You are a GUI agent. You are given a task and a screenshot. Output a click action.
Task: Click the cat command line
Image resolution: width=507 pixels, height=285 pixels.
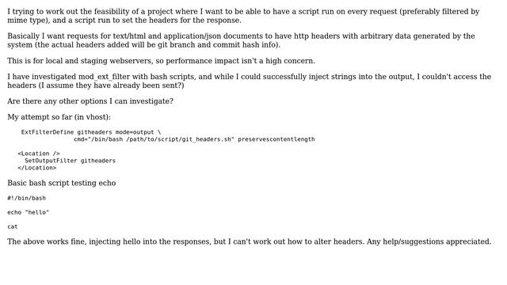coord(13,226)
